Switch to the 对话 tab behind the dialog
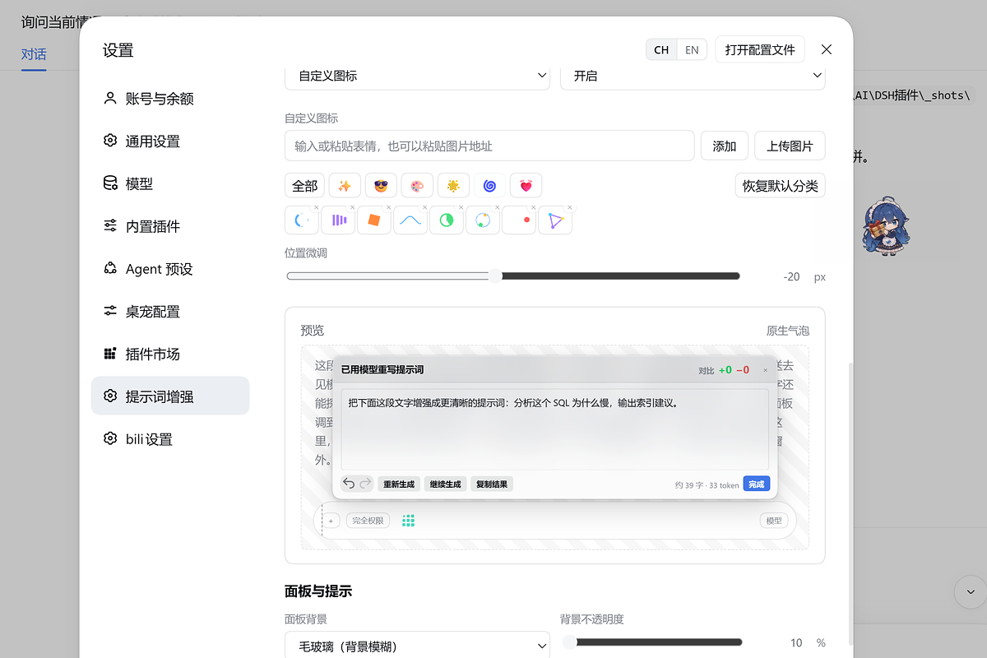The image size is (987, 658). 34,54
